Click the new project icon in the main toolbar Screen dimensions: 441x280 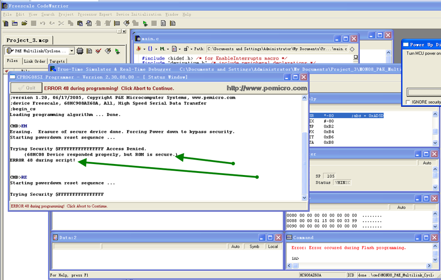tap(15, 23)
